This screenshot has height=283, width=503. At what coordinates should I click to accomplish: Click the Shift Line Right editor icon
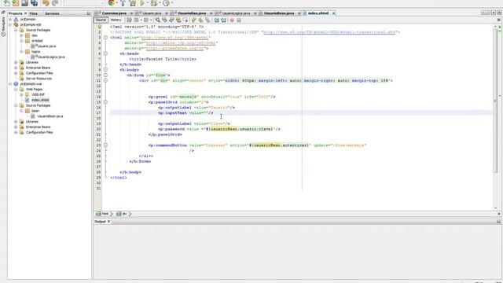[x=223, y=20]
